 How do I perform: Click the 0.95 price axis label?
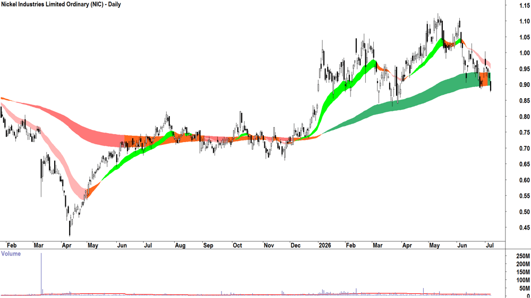[x=525, y=69]
